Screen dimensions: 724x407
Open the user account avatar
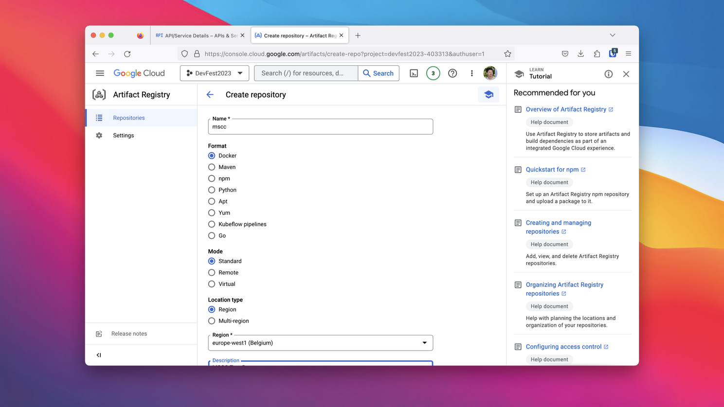490,73
